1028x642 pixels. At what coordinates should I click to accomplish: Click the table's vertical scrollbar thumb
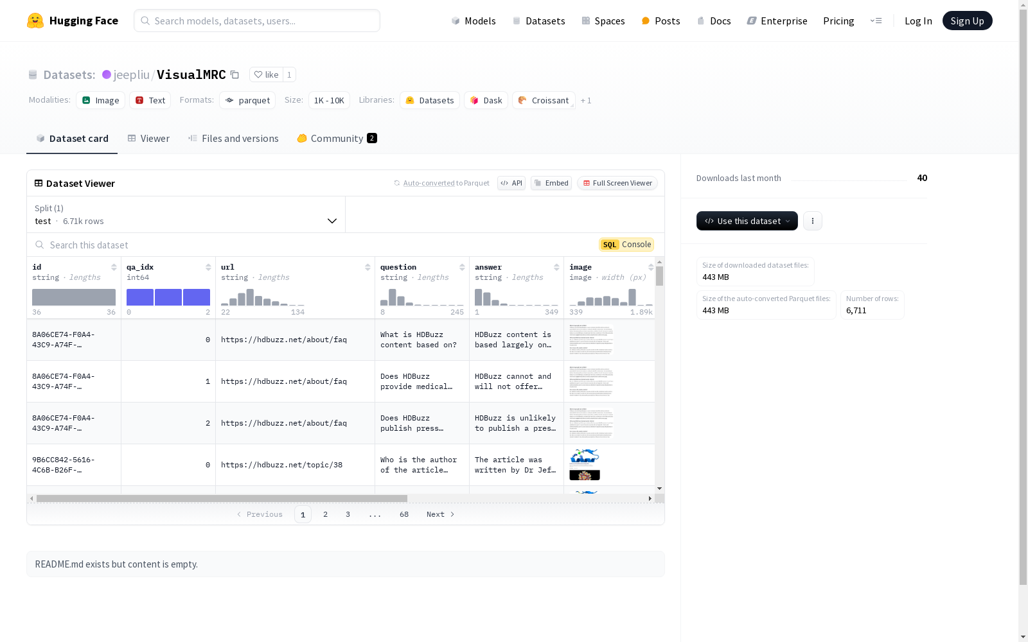pos(659,275)
